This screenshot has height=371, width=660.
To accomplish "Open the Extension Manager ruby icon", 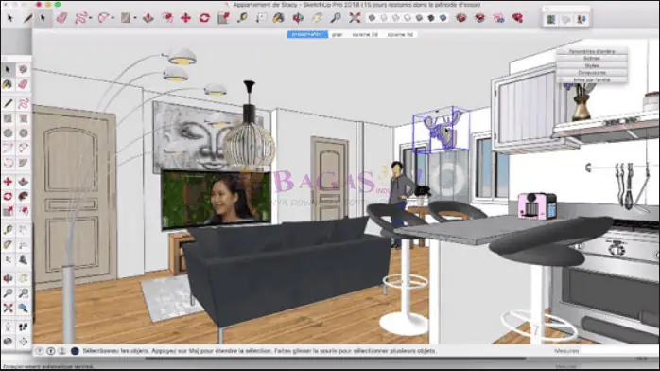I will (x=518, y=18).
